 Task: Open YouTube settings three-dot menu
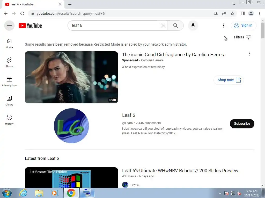[x=223, y=26]
